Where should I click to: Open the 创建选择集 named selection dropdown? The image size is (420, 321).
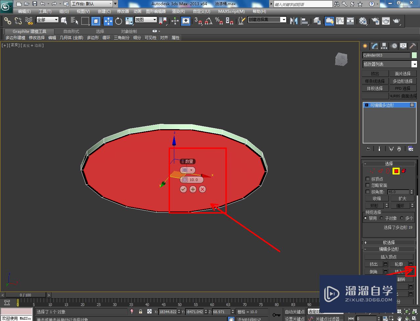pyautogui.click(x=267, y=20)
